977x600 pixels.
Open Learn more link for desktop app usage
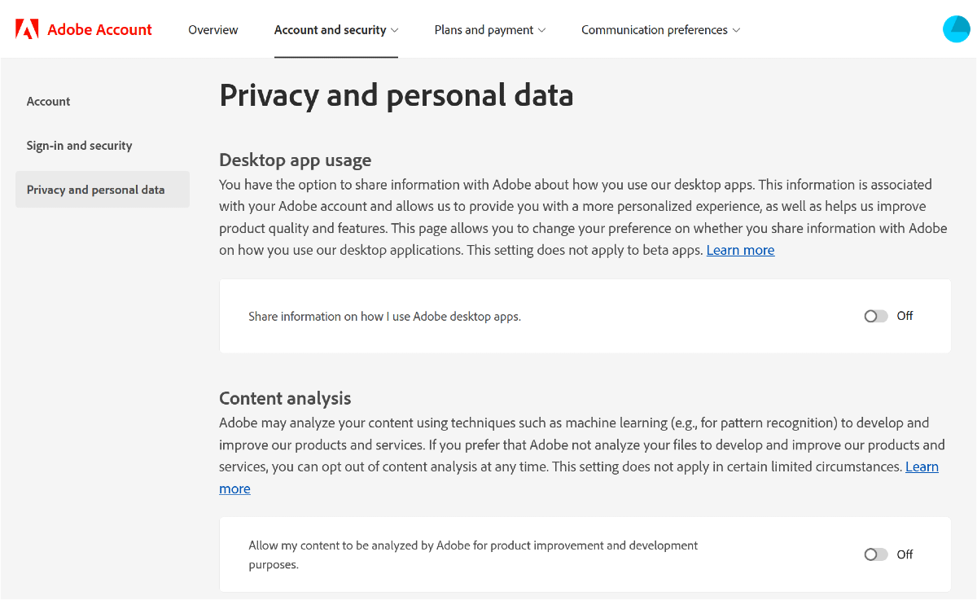pos(740,251)
